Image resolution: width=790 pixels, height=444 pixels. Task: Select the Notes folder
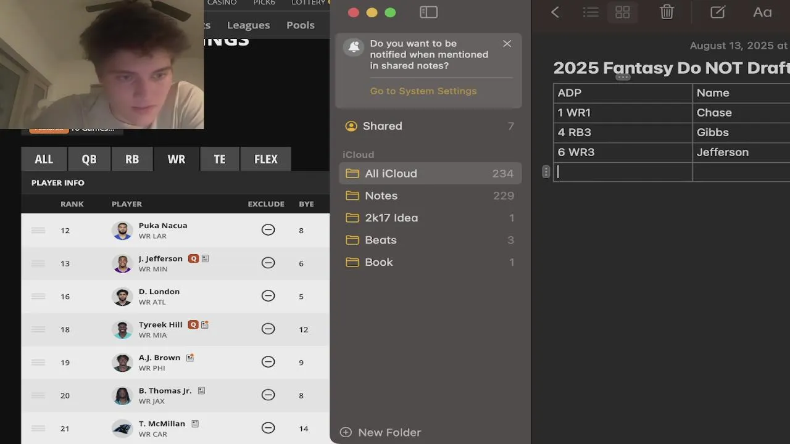pyautogui.click(x=430, y=195)
